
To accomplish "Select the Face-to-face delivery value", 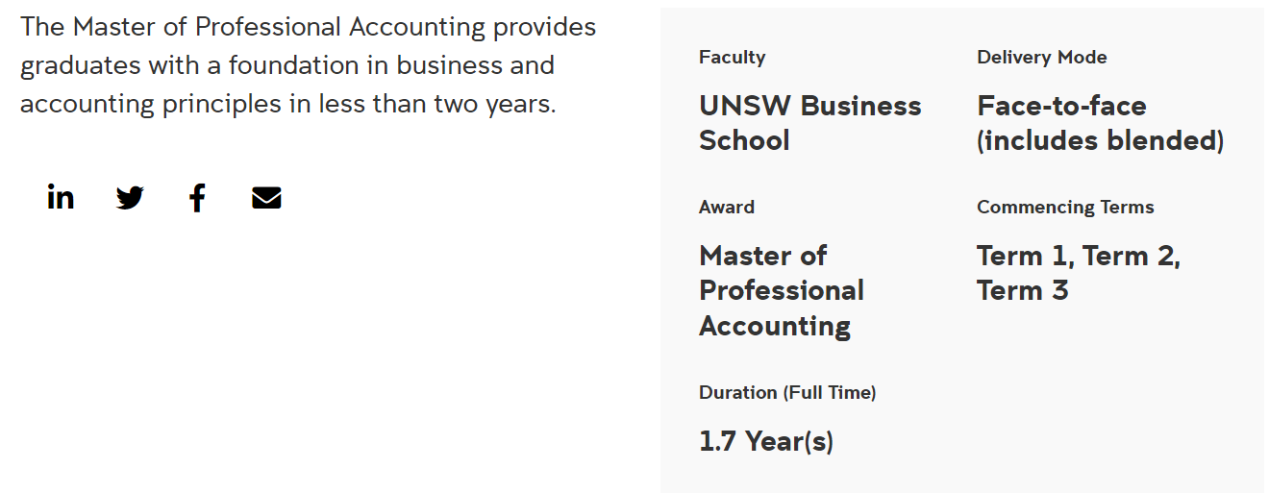I will pos(1061,106).
